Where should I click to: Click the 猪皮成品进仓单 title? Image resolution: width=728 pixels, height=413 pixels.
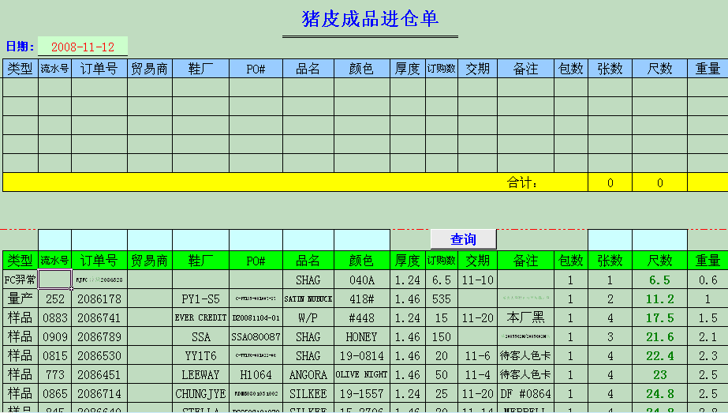370,19
